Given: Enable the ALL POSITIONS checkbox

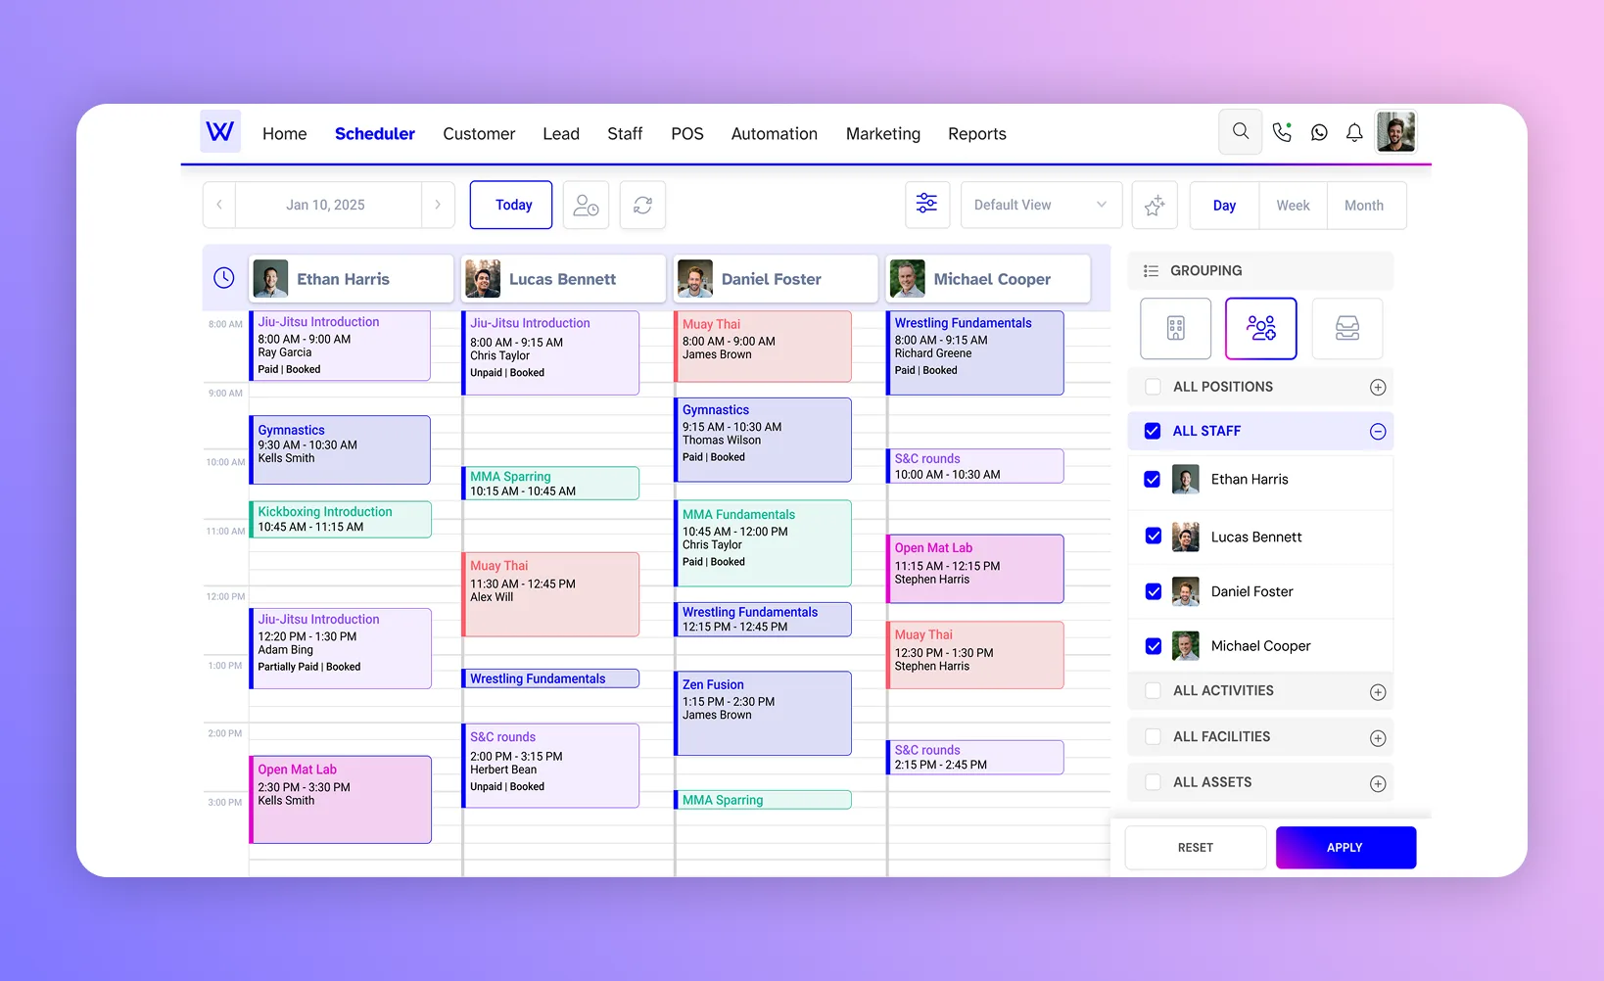Looking at the screenshot, I should [1153, 387].
